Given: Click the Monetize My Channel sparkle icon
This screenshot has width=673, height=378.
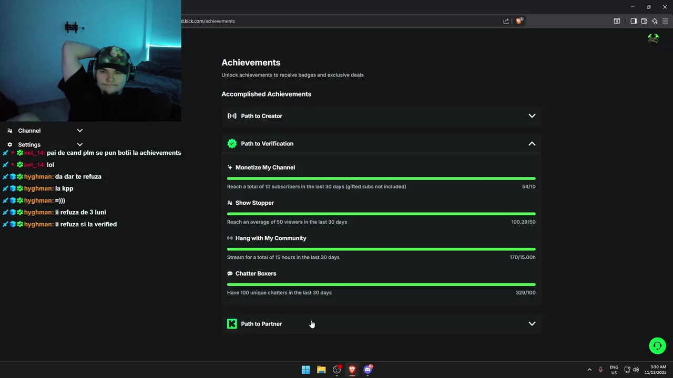Looking at the screenshot, I should [x=230, y=167].
